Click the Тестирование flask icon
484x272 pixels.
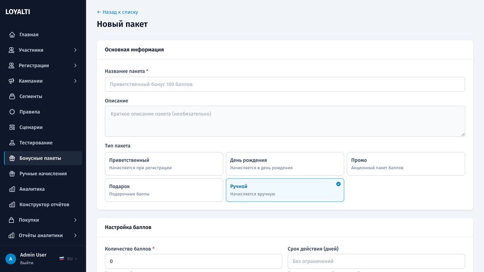12,143
